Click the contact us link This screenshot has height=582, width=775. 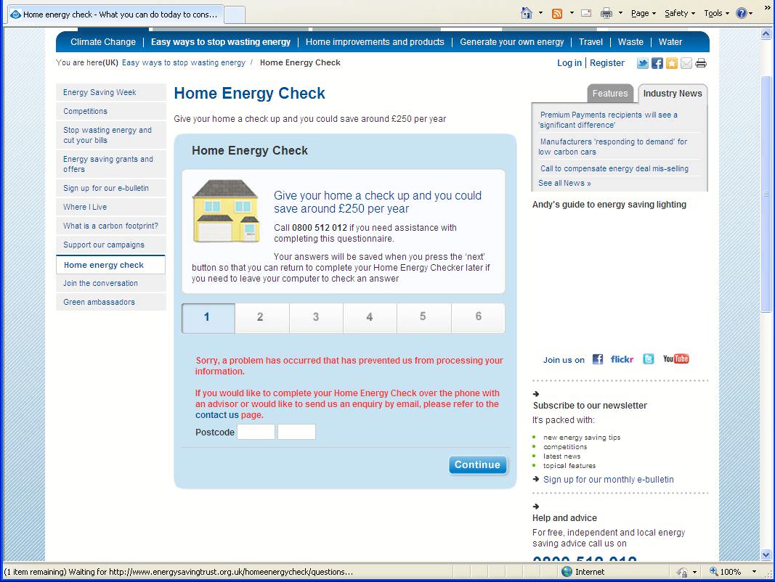click(216, 415)
